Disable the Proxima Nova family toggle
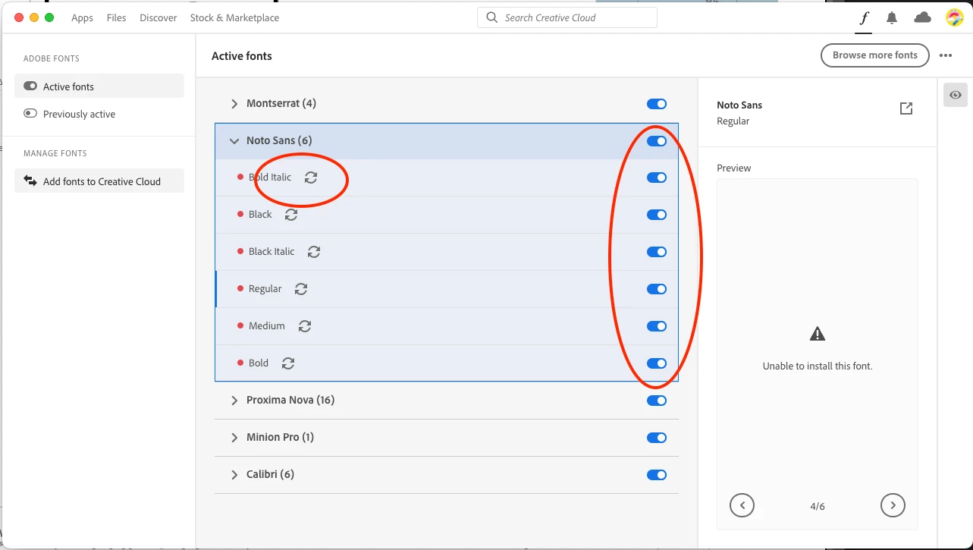Screen dimensions: 973x550 point(657,401)
